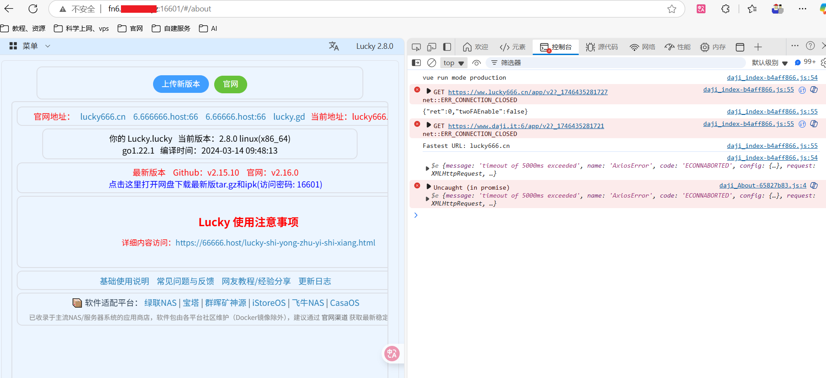Open the Extensions puzzle icon

[x=725, y=9]
